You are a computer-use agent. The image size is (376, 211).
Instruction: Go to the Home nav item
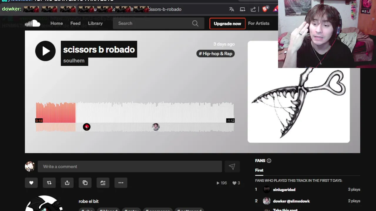pyautogui.click(x=56, y=23)
